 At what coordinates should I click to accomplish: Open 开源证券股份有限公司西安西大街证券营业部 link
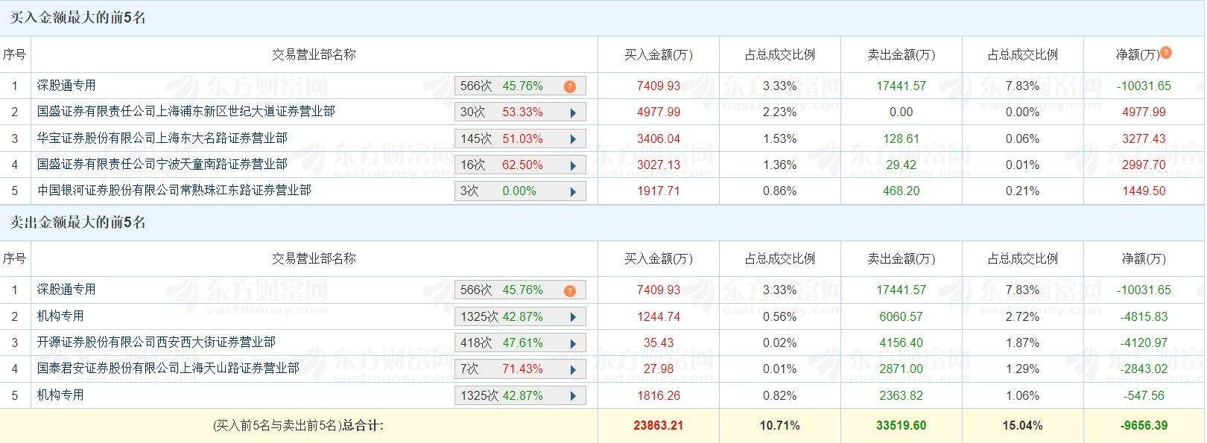(156, 342)
